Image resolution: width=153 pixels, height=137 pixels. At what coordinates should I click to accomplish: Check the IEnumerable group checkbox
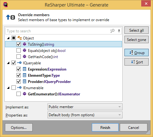pos(14,88)
